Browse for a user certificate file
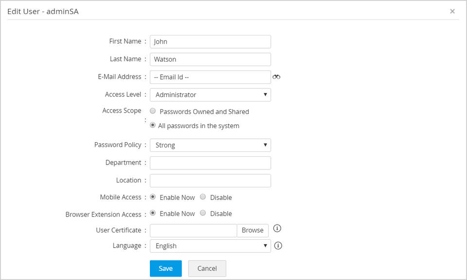Image resolution: width=467 pixels, height=280 pixels. tap(252, 231)
